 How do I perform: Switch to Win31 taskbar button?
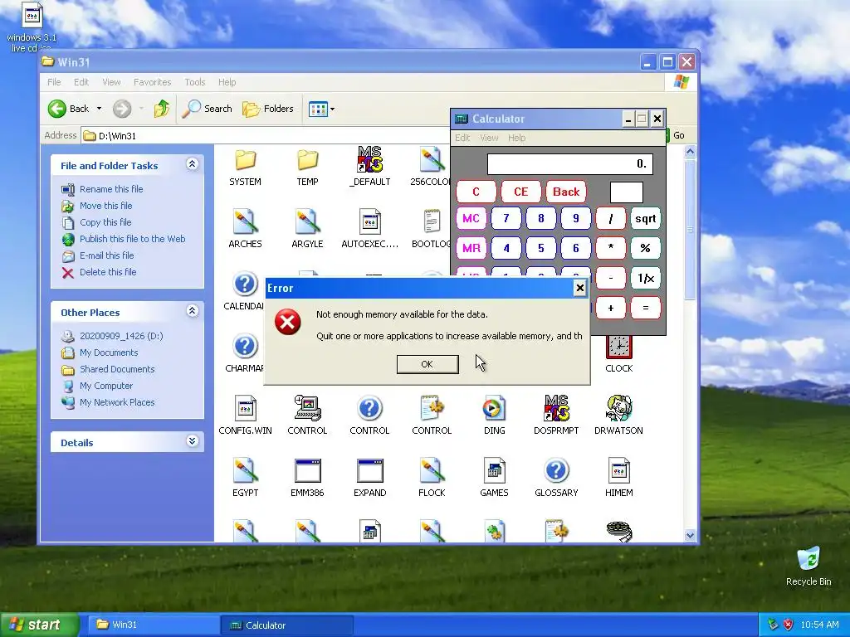[x=153, y=625]
